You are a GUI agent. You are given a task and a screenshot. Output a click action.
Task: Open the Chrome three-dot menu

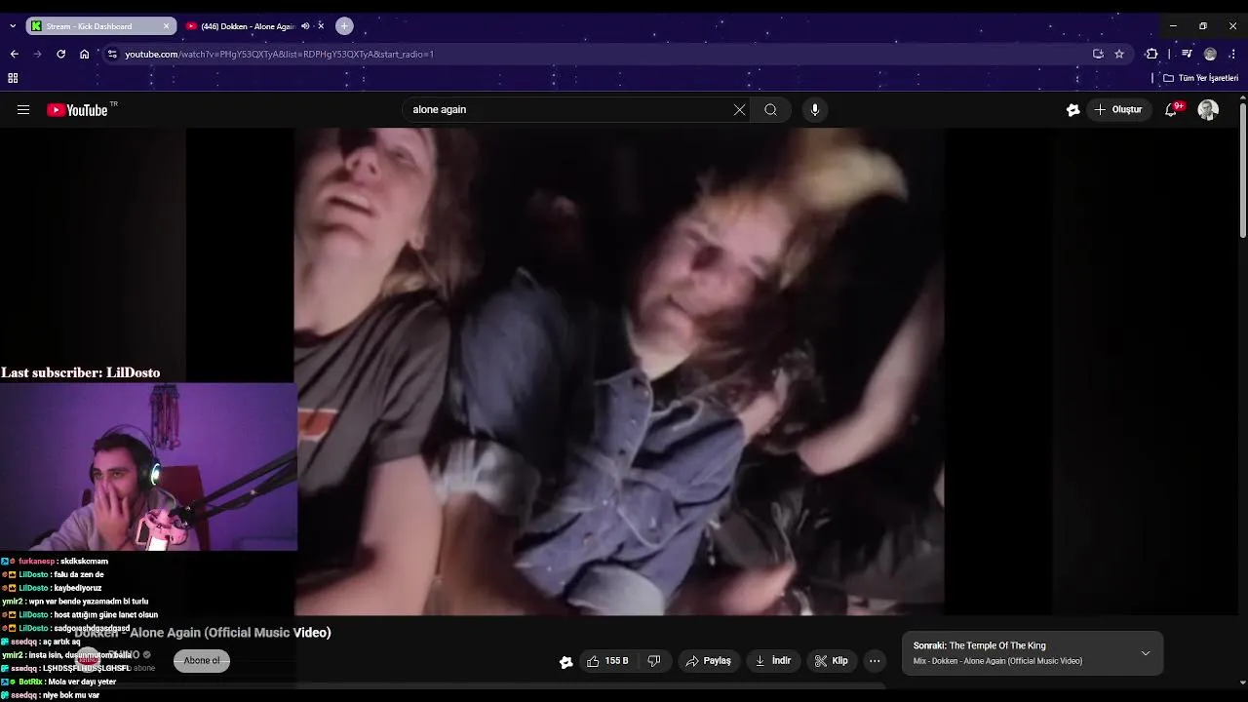(1233, 54)
